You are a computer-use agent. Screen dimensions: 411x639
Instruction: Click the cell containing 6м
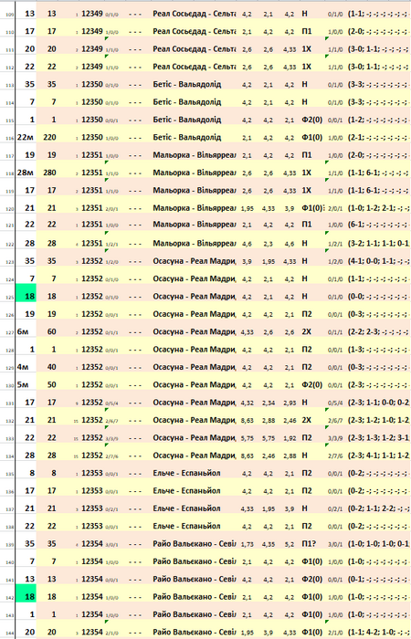tap(26, 331)
